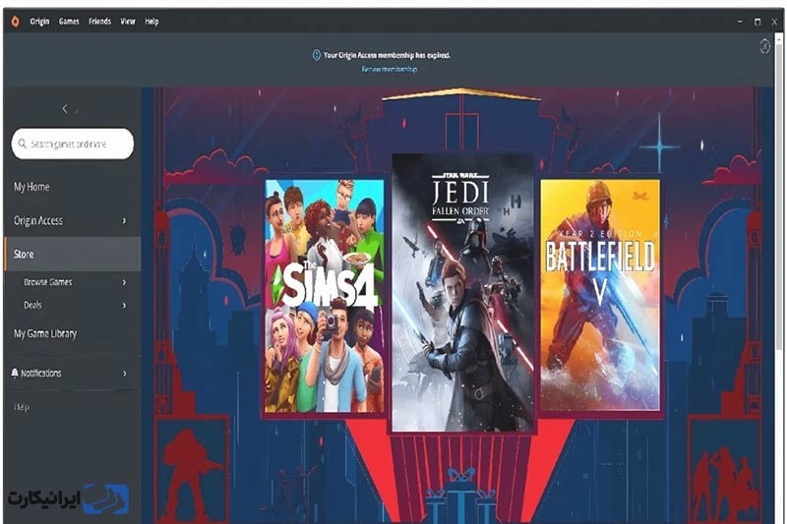The image size is (787, 524).
Task: Close the Origin window
Action: point(775,22)
